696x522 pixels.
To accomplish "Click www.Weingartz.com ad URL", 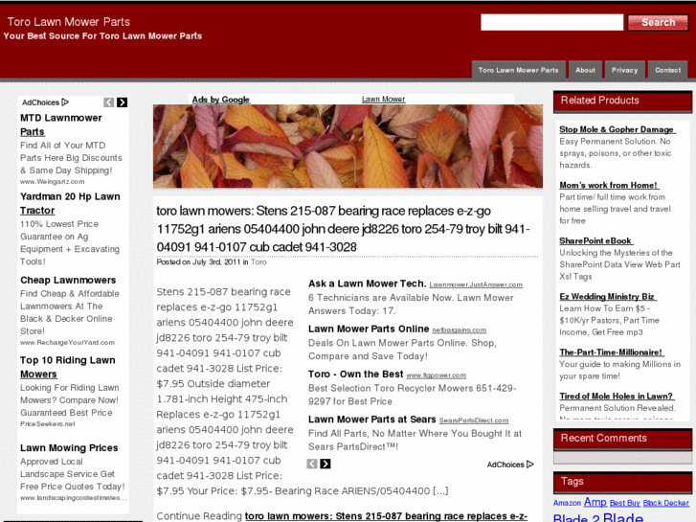I will tap(52, 182).
